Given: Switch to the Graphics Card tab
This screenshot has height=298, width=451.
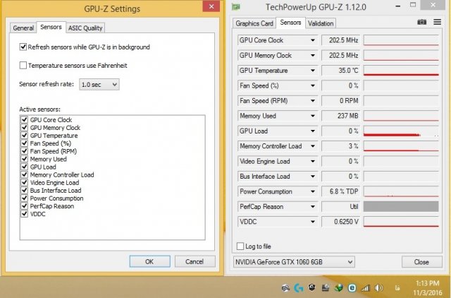Looking at the screenshot, I should click(254, 23).
